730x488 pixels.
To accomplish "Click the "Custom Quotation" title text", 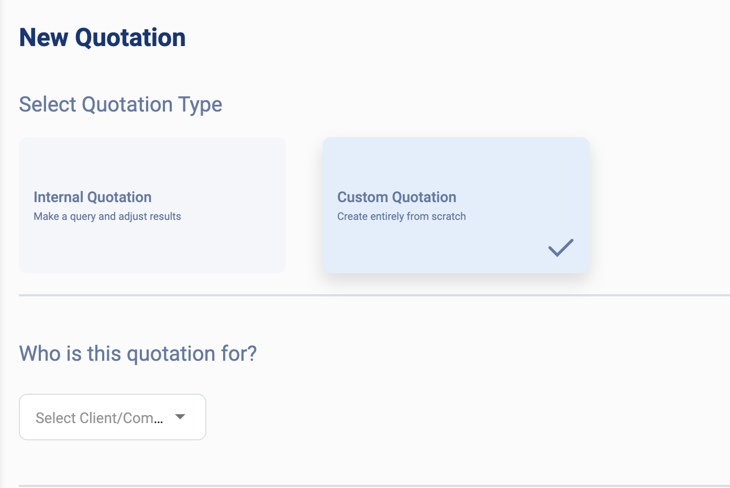I will pyautogui.click(x=396, y=197).
